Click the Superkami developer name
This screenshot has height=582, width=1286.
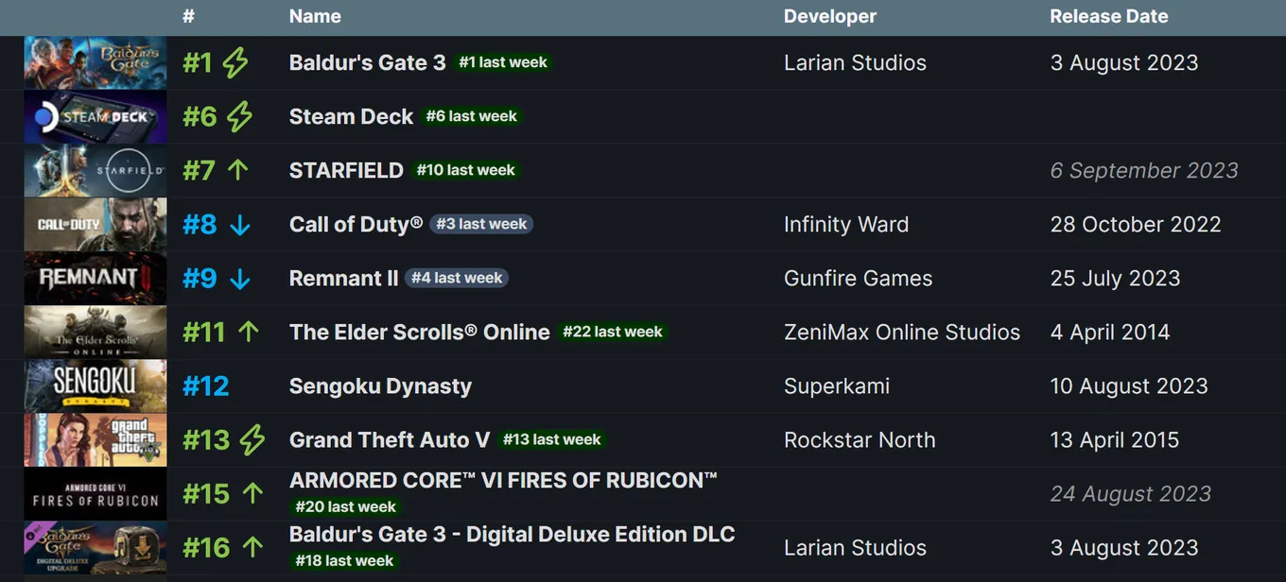tap(837, 386)
